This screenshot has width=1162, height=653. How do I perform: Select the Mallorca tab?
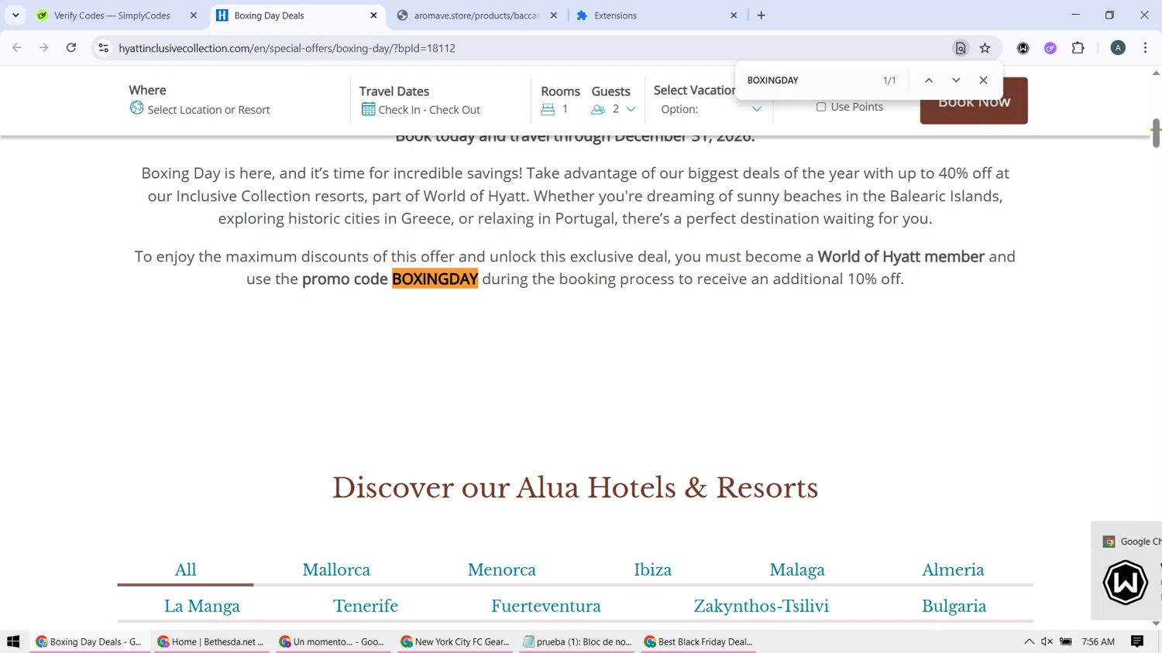point(336,569)
